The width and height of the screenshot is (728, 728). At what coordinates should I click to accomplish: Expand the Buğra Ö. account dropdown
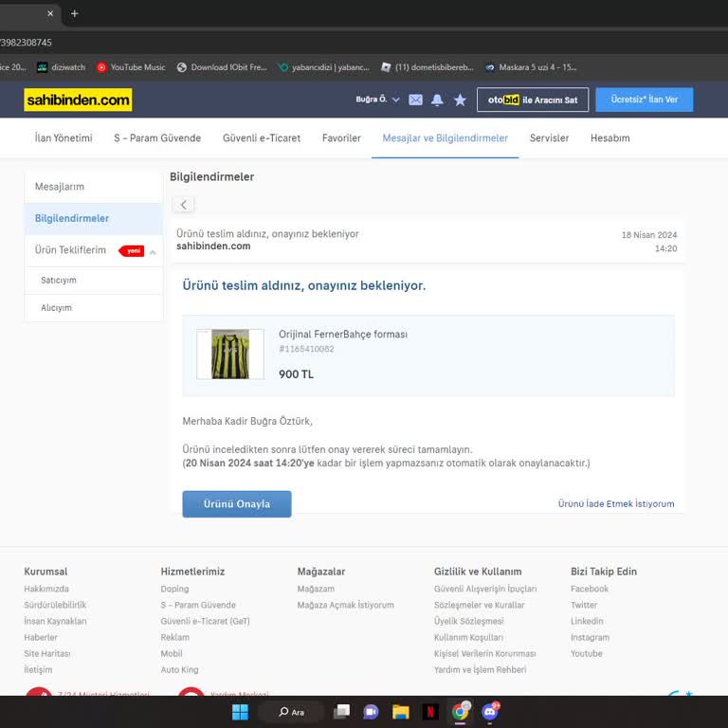[377, 100]
